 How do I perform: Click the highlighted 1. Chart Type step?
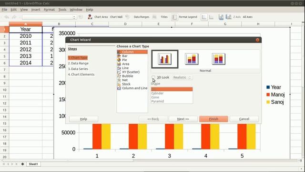click(78, 58)
